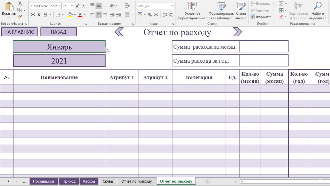330x186 pixels.
Task: Click the Fill down icon
Action: [281, 10]
